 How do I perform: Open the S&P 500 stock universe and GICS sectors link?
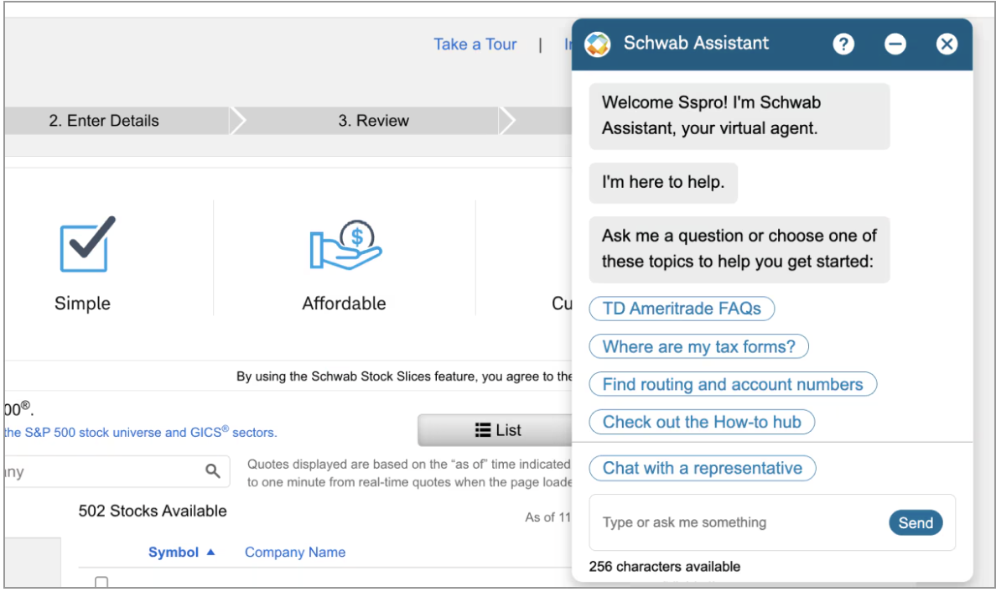point(140,433)
